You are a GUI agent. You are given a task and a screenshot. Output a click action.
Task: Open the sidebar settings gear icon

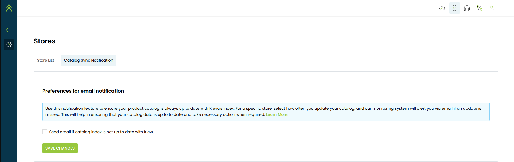click(x=9, y=45)
